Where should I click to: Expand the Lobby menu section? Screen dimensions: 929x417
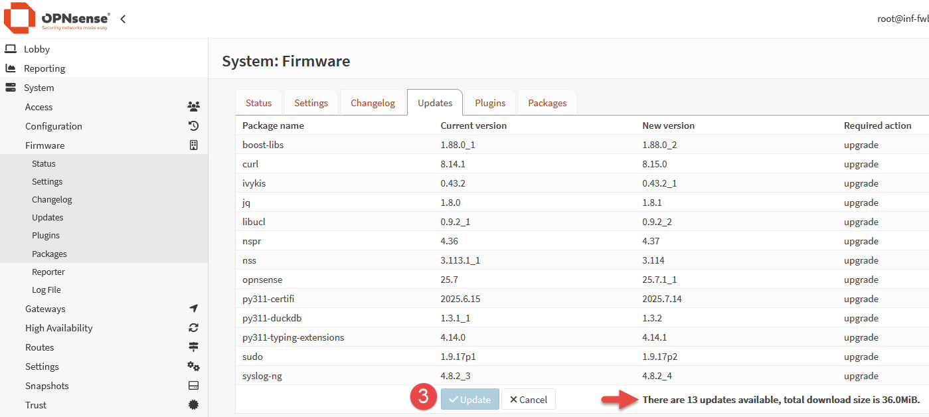(x=37, y=49)
